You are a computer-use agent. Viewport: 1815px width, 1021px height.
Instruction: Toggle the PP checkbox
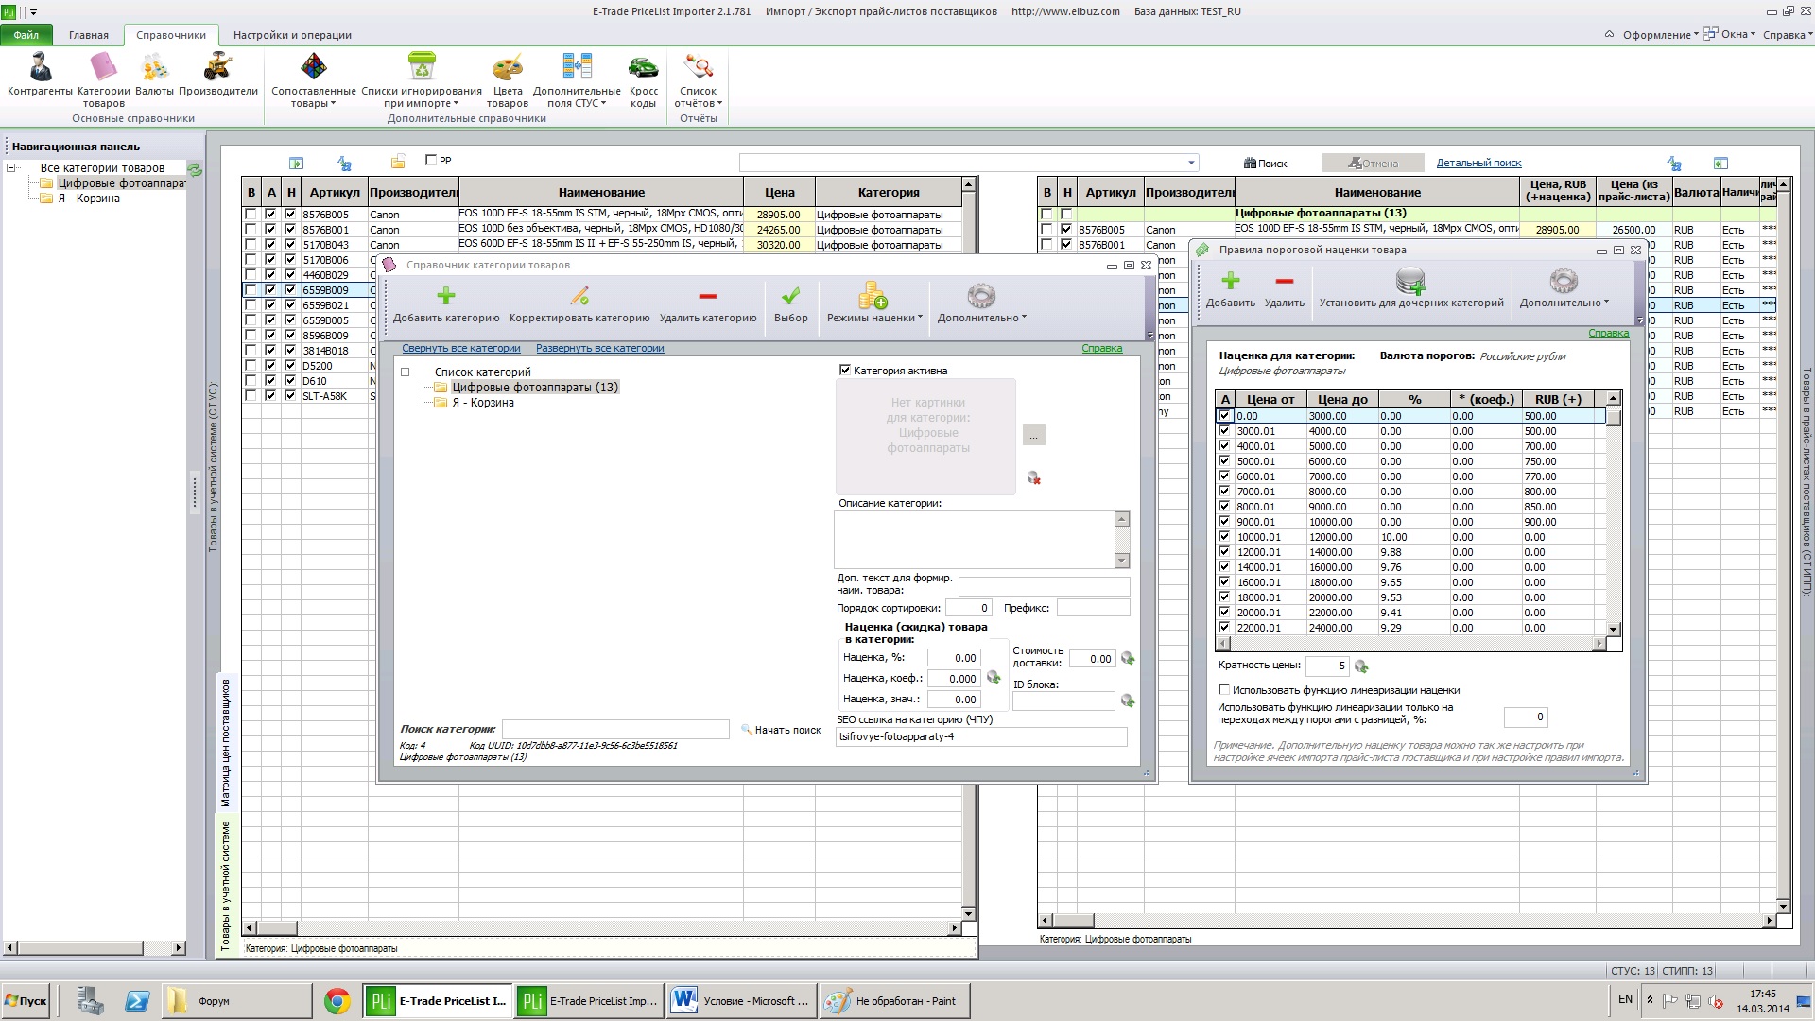pos(431,160)
